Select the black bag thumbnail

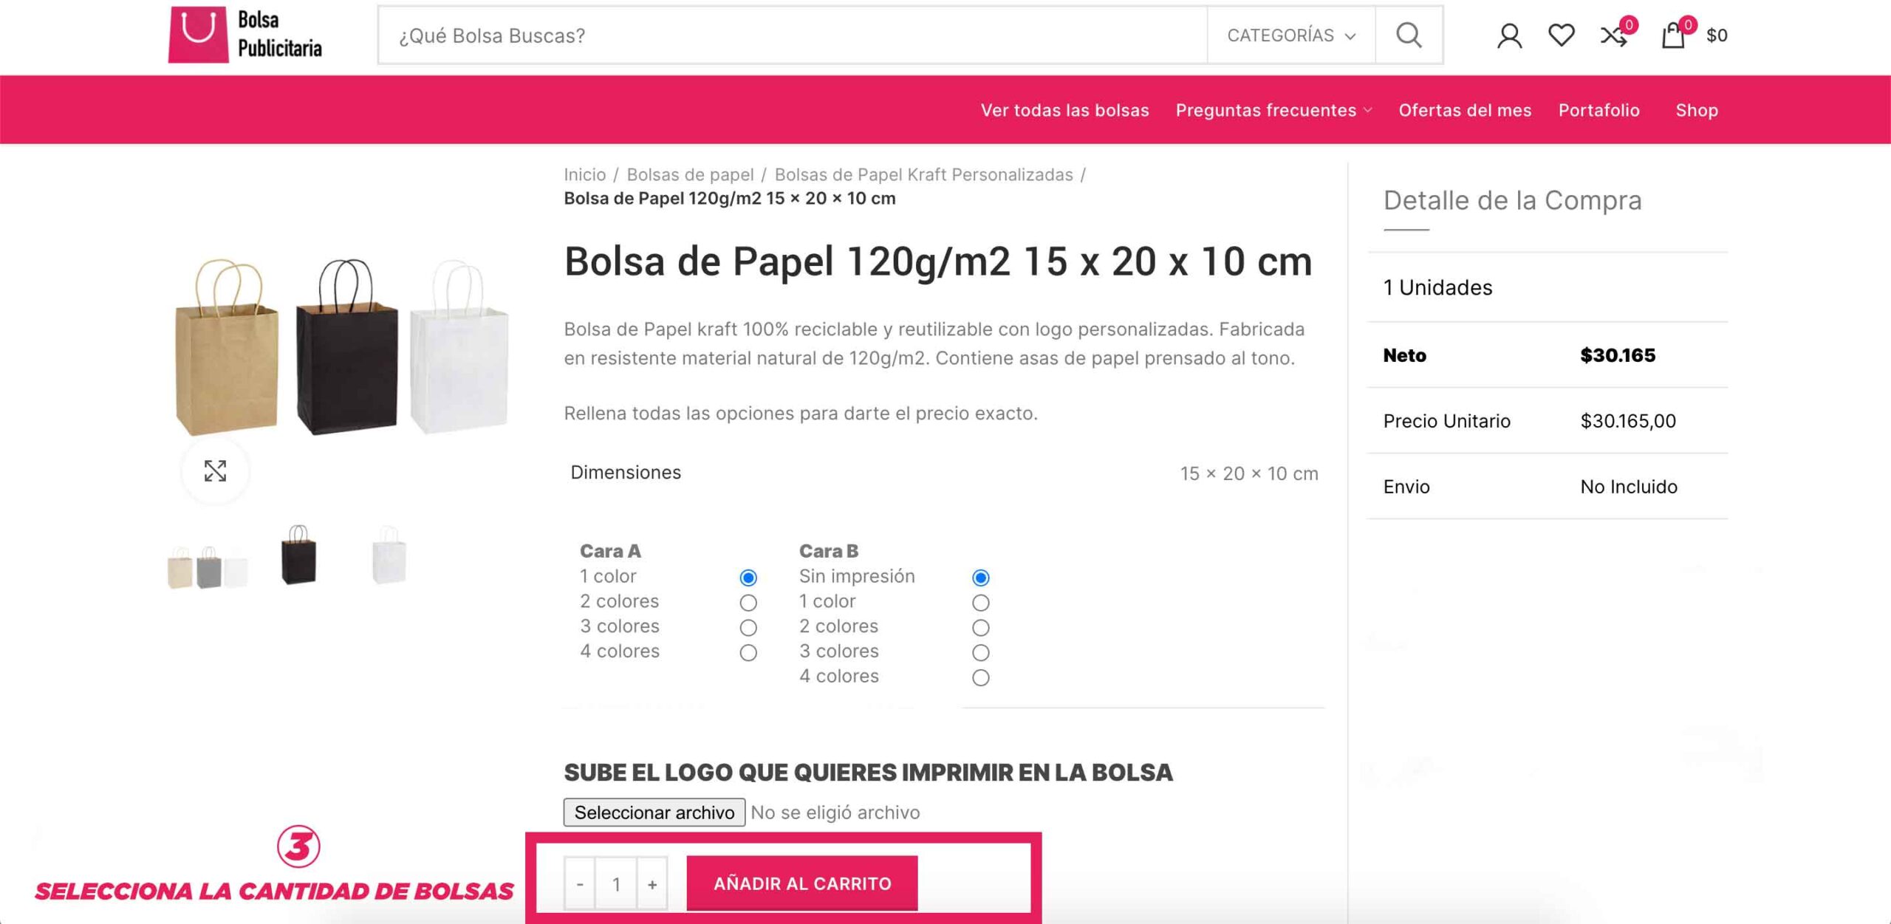tap(299, 555)
